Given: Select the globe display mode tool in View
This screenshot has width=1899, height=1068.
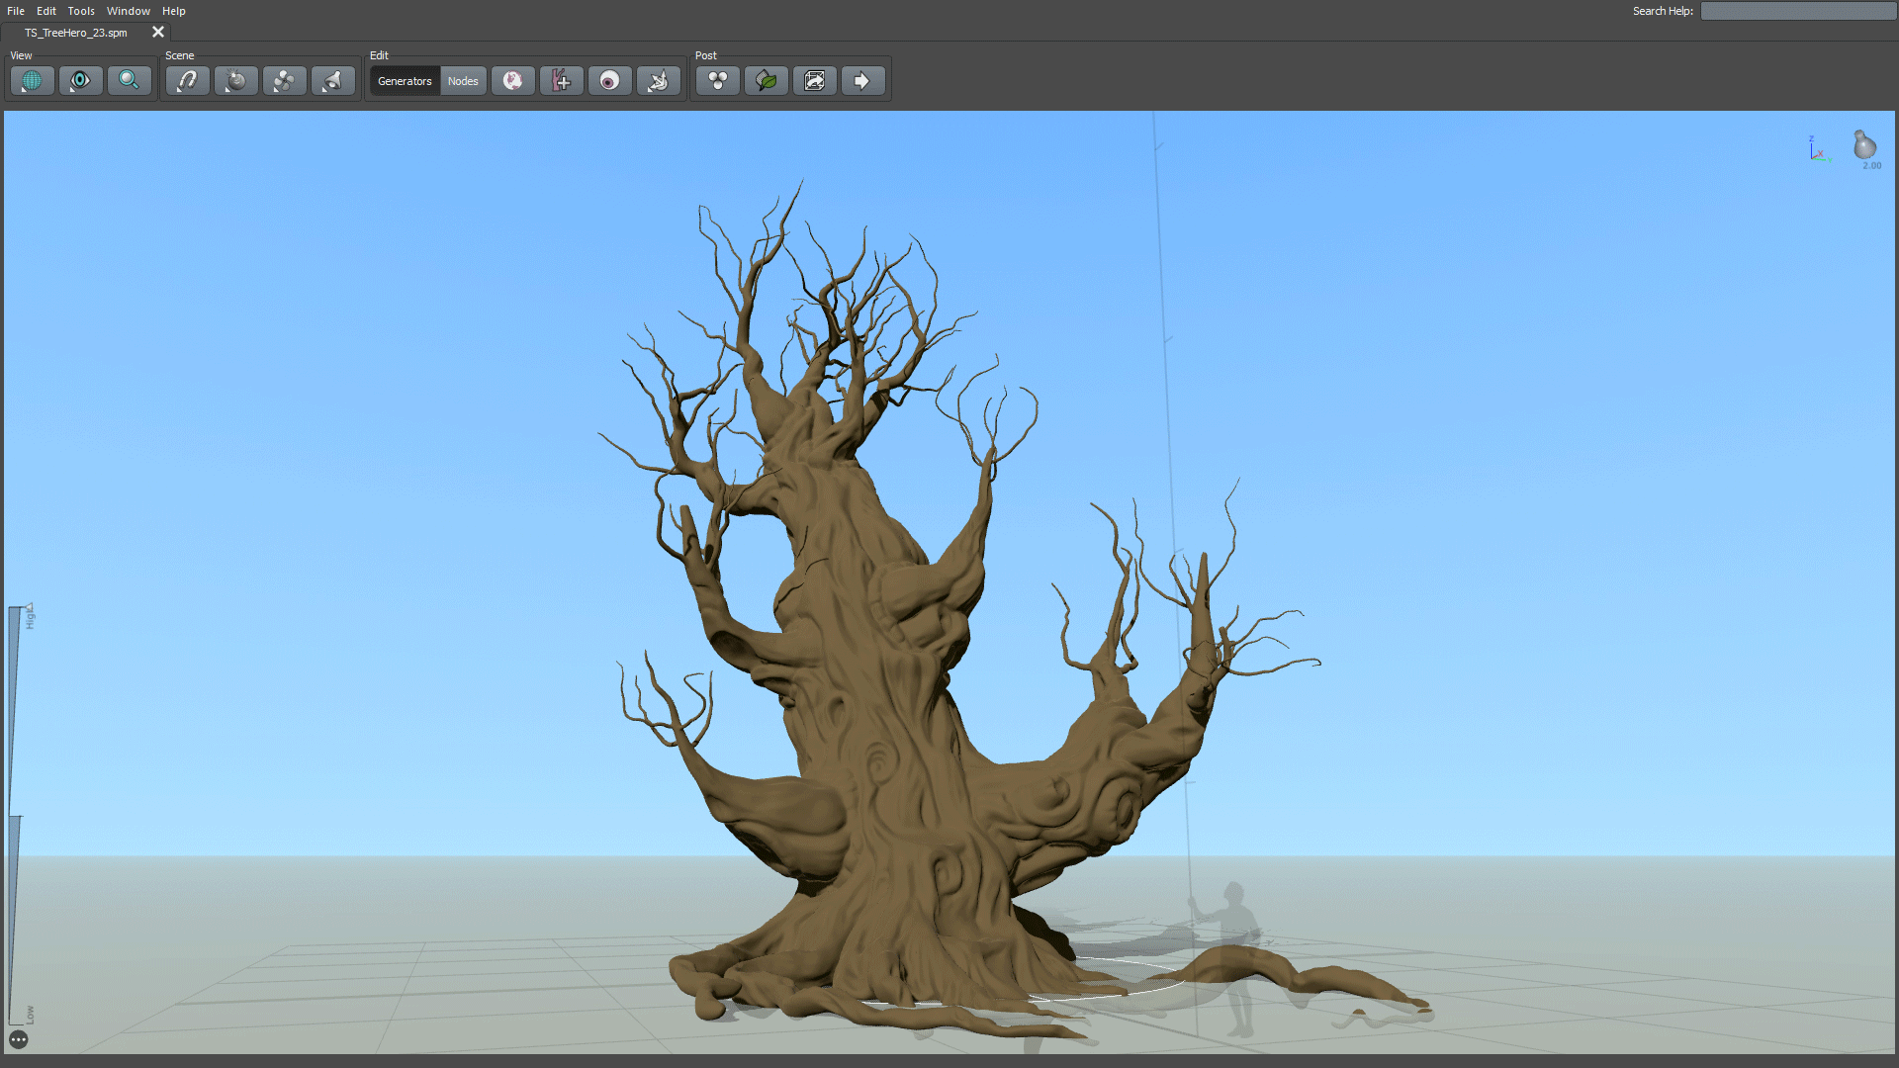Looking at the screenshot, I should (32, 80).
